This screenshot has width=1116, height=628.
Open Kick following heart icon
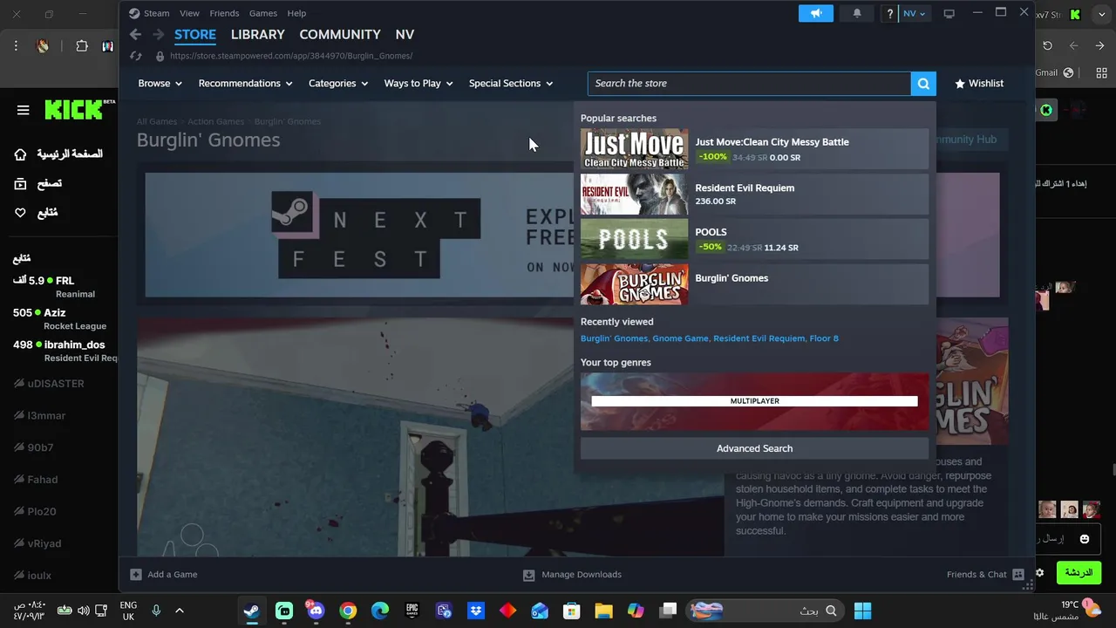point(21,213)
